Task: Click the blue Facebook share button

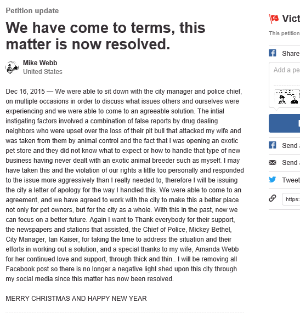Action: click(284, 123)
